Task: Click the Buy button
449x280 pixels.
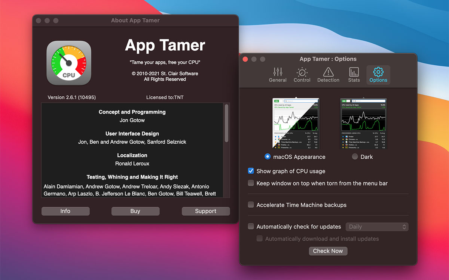Action: (x=135, y=211)
